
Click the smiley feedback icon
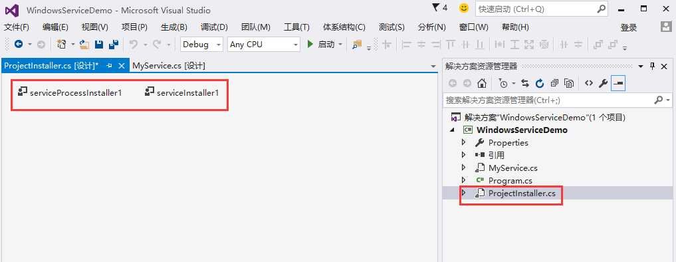(464, 8)
